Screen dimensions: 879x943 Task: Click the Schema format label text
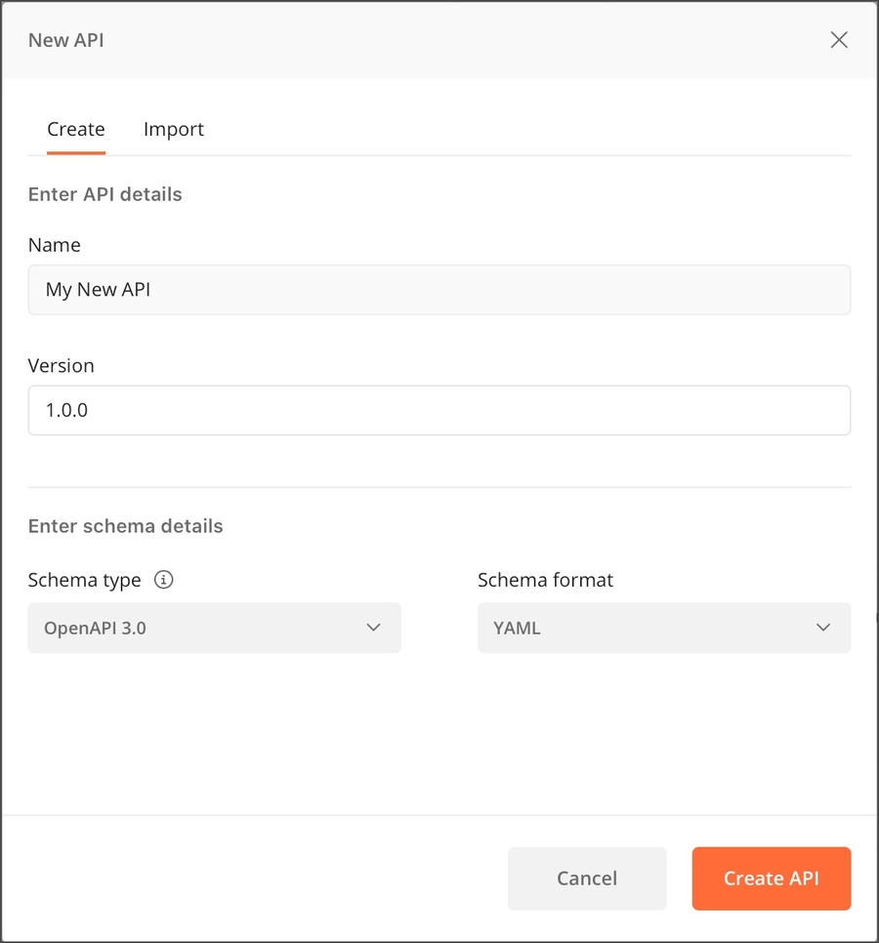[545, 580]
